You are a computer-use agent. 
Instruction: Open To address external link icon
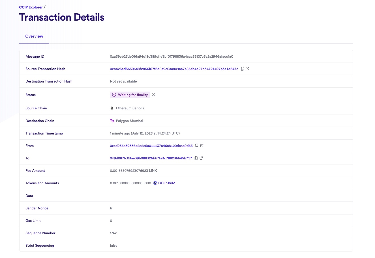[x=201, y=158]
